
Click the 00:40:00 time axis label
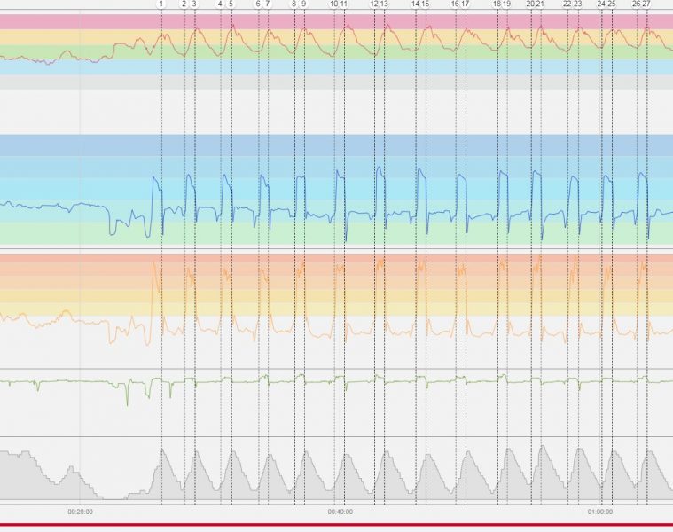340,512
